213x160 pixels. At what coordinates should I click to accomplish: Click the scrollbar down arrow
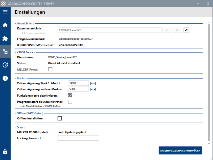point(209,144)
